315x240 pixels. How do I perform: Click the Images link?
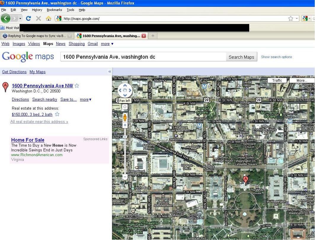(19, 44)
